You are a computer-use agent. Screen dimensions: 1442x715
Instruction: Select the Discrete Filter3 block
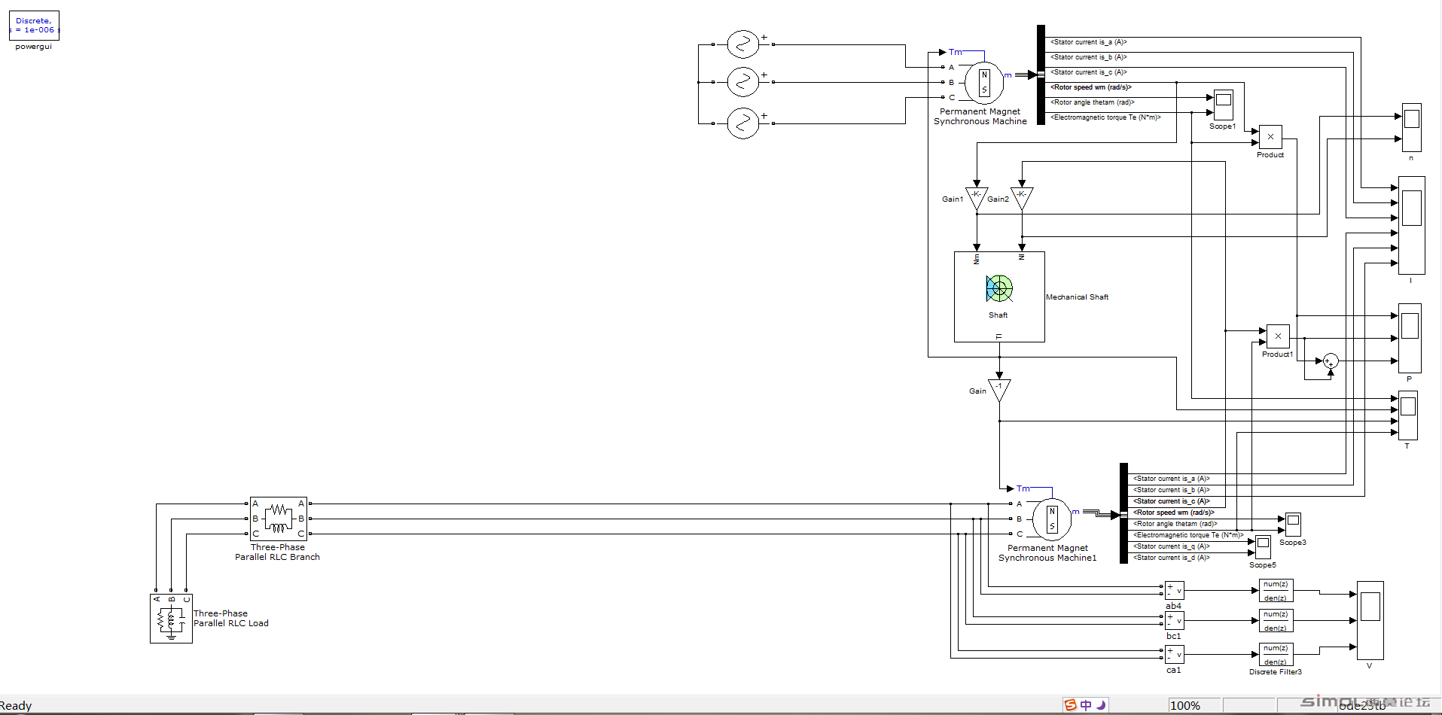point(1276,654)
